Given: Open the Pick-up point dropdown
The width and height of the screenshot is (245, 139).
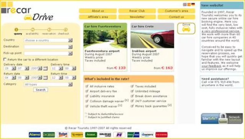Looking at the screenshot, I should pyautogui.click(x=48, y=53).
